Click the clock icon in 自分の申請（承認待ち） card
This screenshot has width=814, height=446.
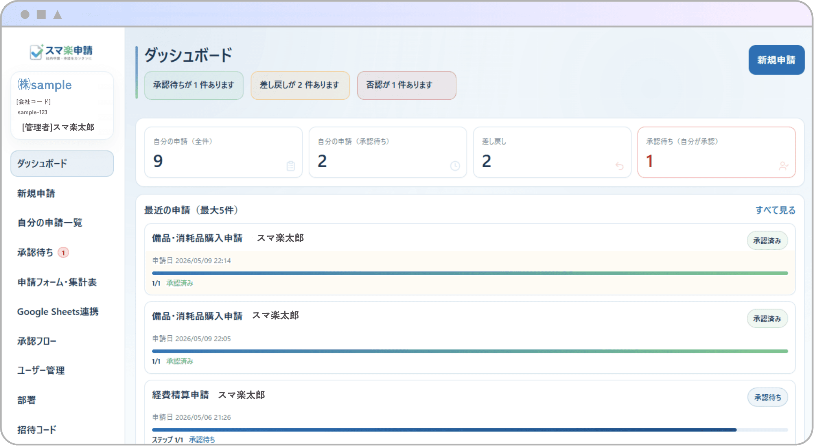tap(455, 166)
